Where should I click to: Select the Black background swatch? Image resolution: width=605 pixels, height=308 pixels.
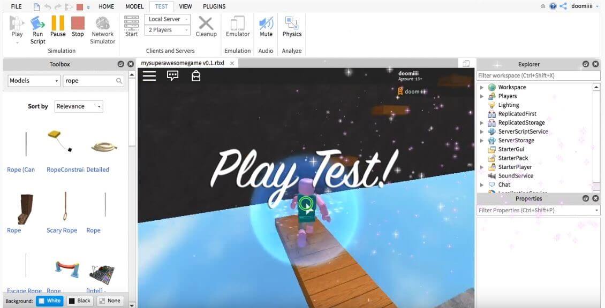pos(79,301)
